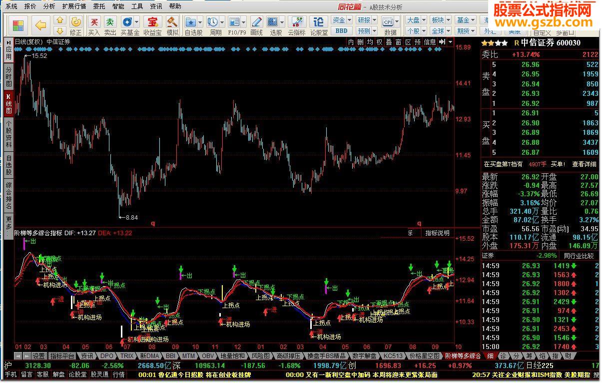
Task: Toggle the 预 forecast option
Action: click(418, 42)
